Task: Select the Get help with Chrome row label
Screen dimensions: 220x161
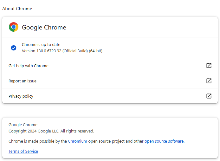Action: click(x=29, y=66)
